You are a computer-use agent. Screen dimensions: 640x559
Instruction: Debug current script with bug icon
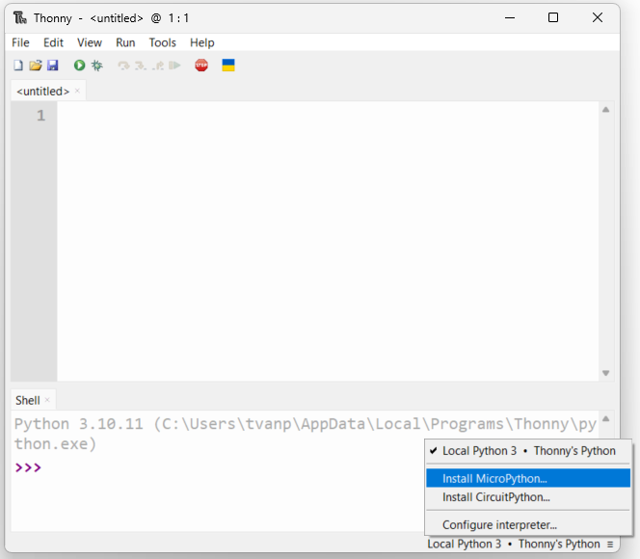tap(97, 66)
